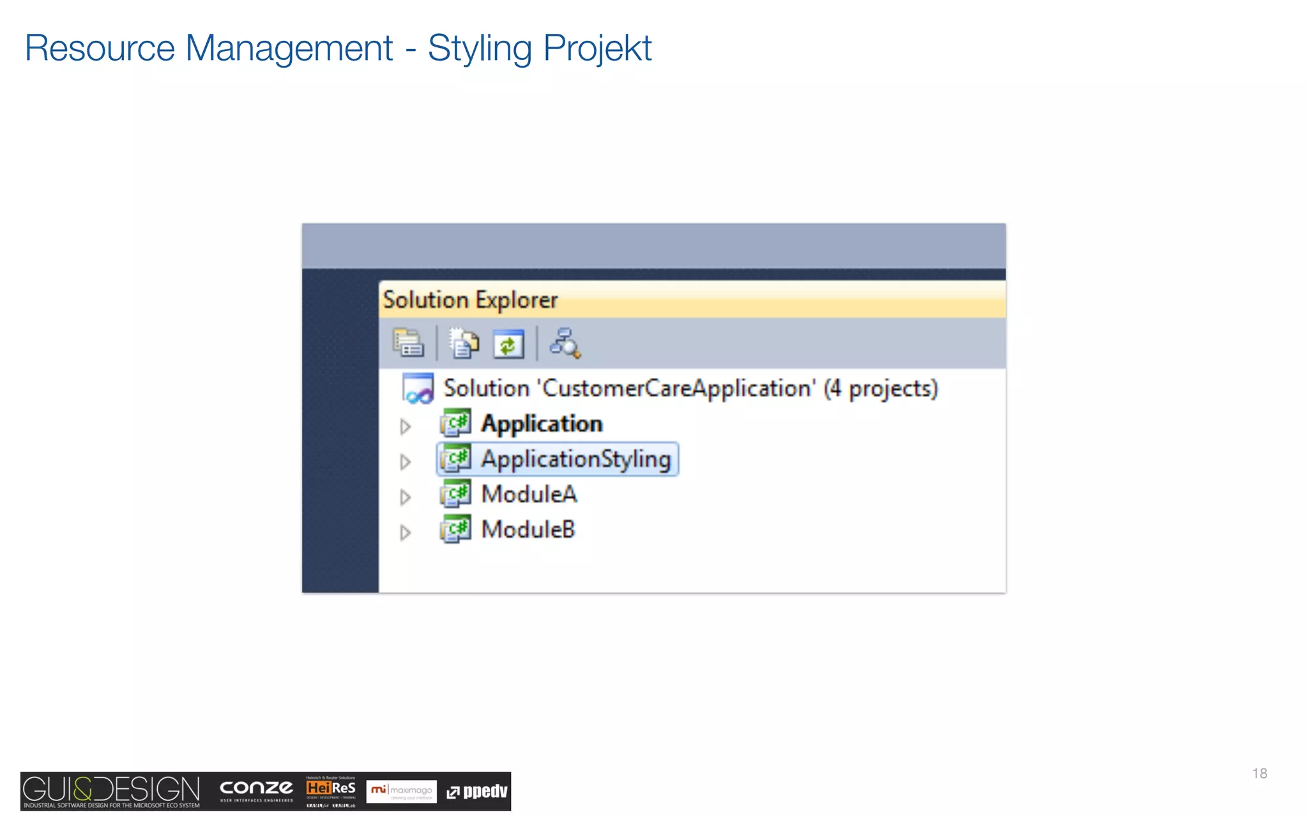Click the page number 18
This screenshot has height=817, width=1308.
pyautogui.click(x=1259, y=774)
